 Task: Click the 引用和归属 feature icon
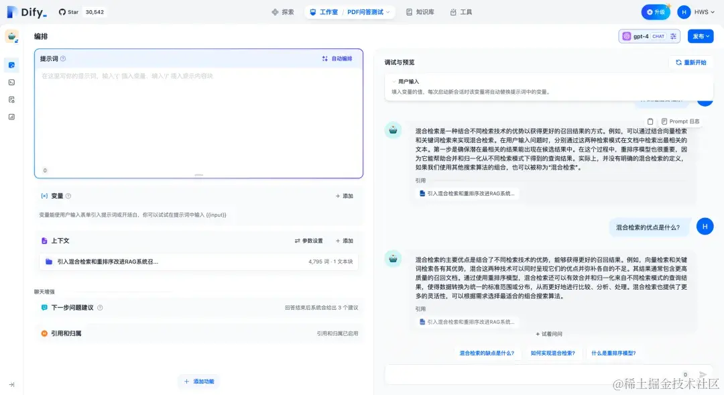click(44, 333)
